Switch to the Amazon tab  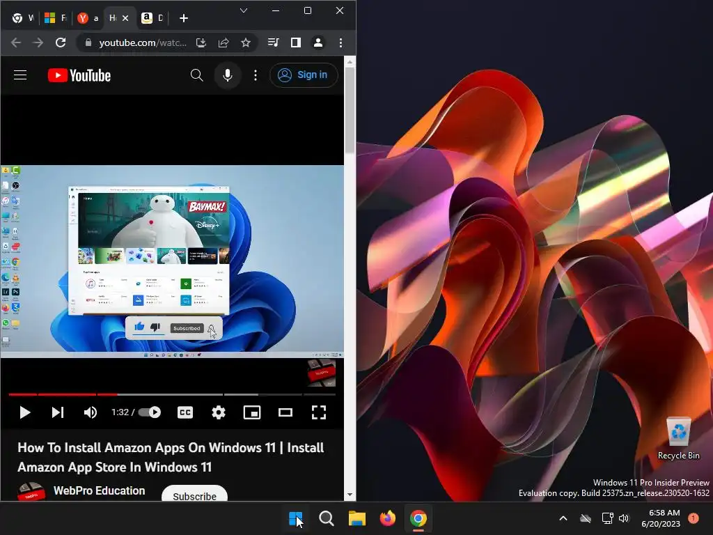[152, 18]
